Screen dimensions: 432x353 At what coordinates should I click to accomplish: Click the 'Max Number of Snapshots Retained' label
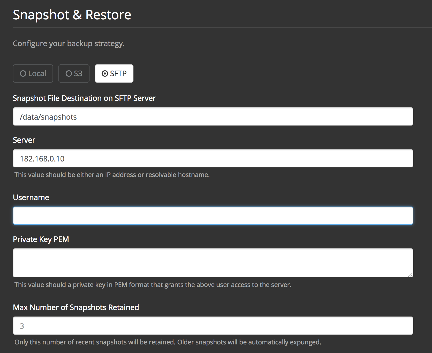point(76,307)
